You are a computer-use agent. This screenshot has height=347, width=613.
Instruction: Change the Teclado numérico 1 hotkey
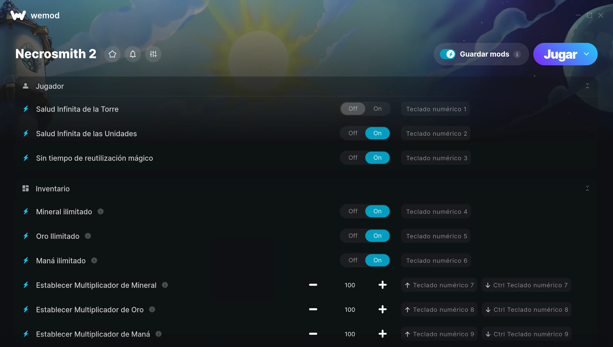(x=436, y=109)
